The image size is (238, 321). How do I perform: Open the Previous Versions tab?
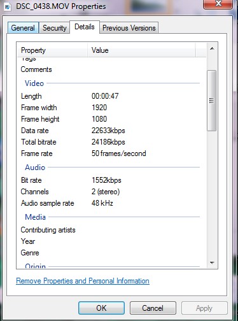point(129,28)
